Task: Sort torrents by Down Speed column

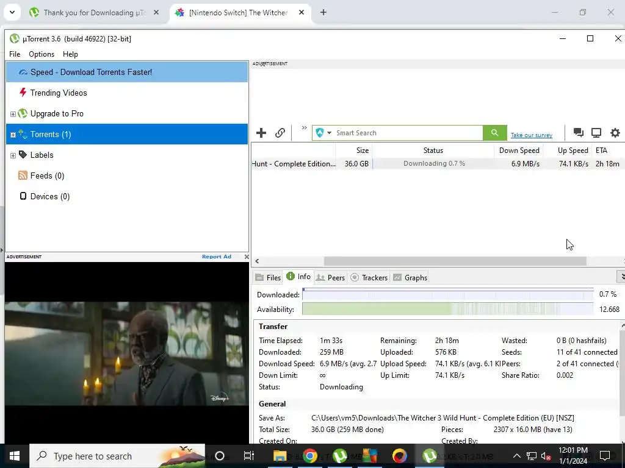Action: coord(518,151)
